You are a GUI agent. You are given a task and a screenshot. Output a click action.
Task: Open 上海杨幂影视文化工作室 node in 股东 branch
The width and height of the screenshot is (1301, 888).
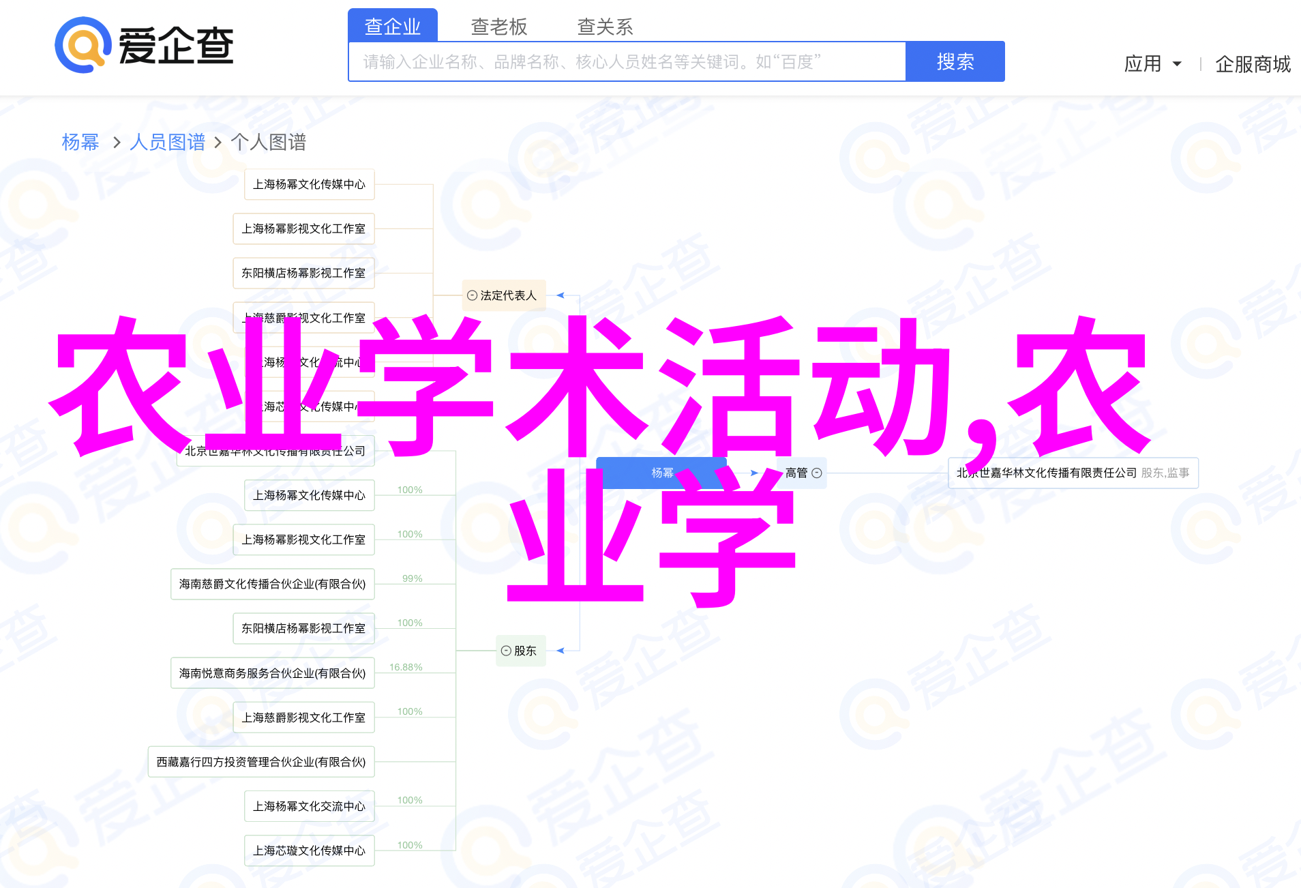(304, 539)
